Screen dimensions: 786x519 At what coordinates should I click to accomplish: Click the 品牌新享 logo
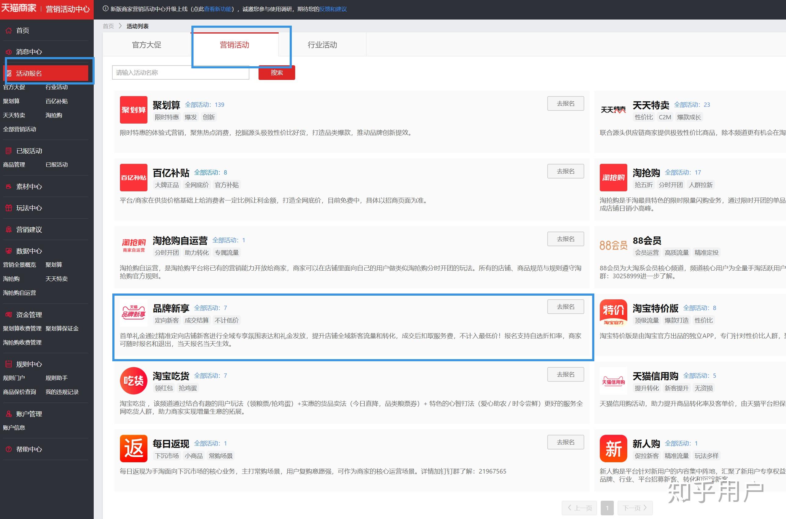(133, 313)
